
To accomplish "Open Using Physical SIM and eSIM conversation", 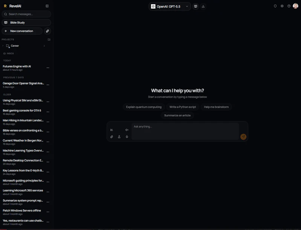I will (x=23, y=102).
